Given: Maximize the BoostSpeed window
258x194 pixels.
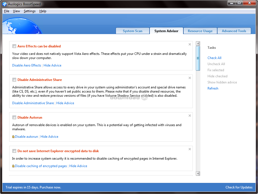Looking at the screenshot, I should (x=239, y=3).
